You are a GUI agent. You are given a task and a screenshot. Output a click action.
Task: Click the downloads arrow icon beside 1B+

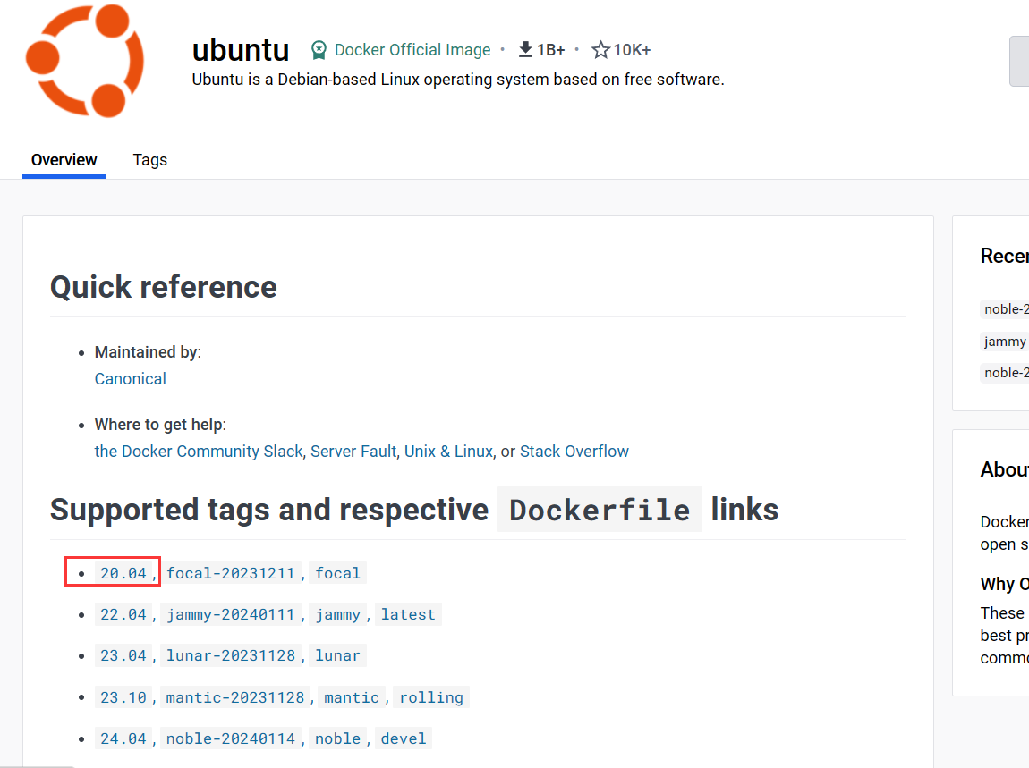(525, 49)
